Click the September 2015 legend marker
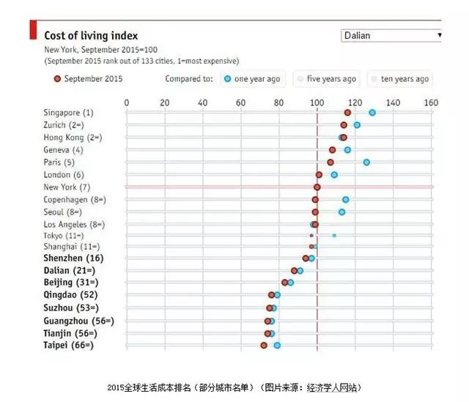This screenshot has width=469, height=402. [56, 79]
